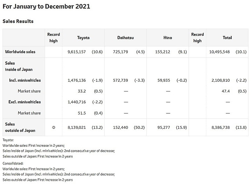Image resolution: width=252 pixels, height=184 pixels.
Task: Click Hino value 59,935
Action: tap(163, 80)
